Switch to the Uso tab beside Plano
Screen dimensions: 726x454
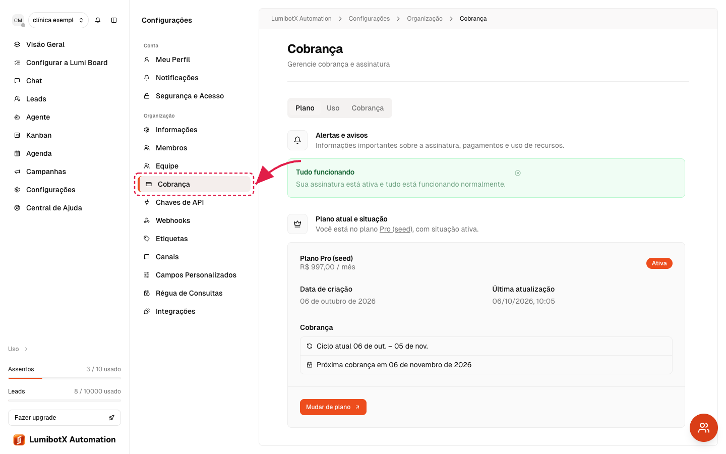coord(333,108)
